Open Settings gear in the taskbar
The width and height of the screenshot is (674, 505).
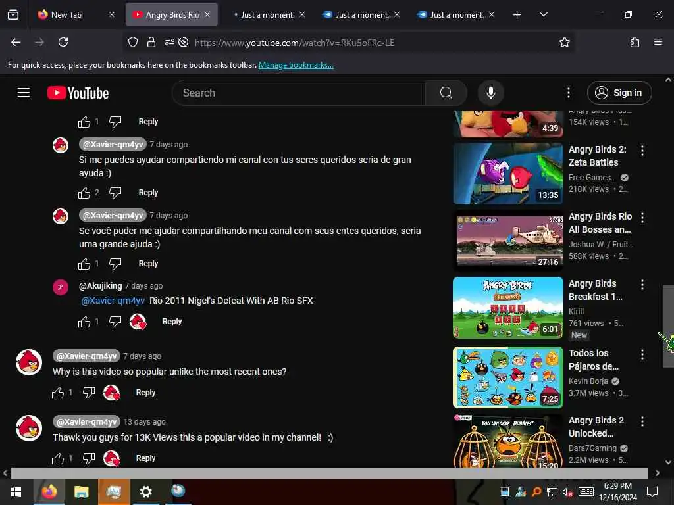pos(145,492)
